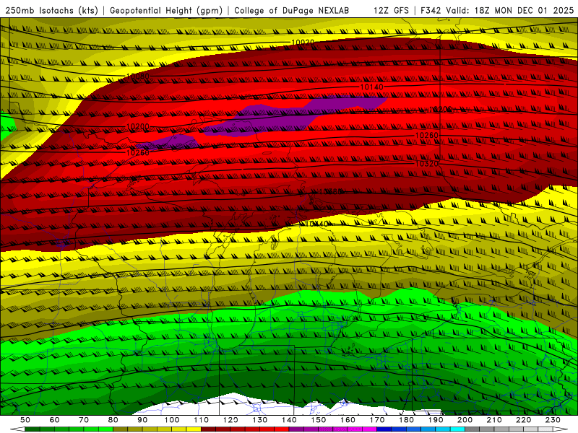The width and height of the screenshot is (578, 433).
Task: Select the 230 knot legend value
Action: 553,420
